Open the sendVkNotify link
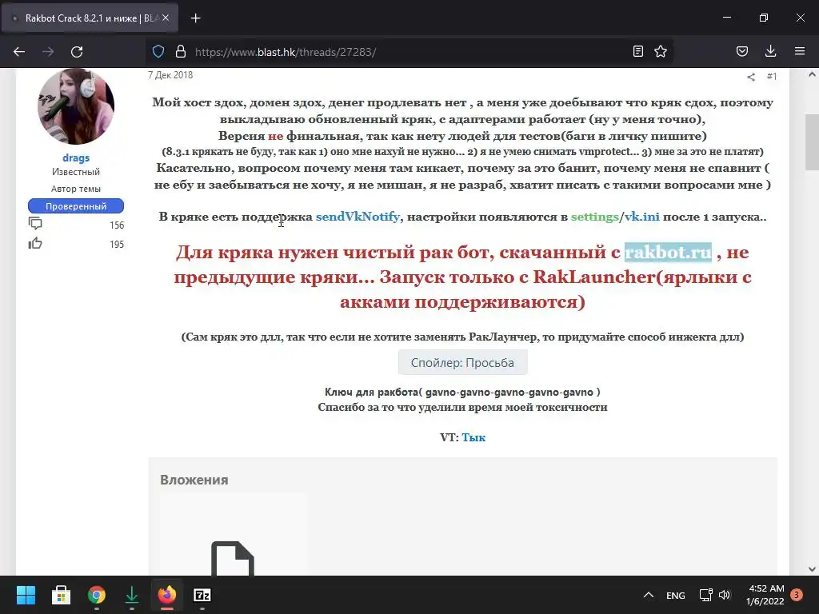The height and width of the screenshot is (614, 819). point(358,217)
